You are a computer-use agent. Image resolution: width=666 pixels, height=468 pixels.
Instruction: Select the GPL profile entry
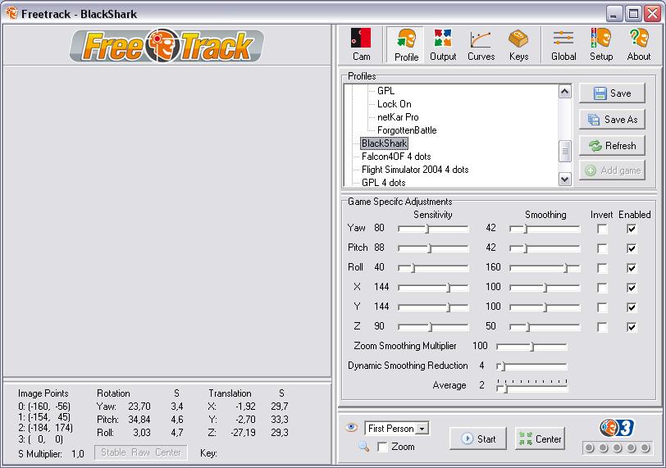385,91
